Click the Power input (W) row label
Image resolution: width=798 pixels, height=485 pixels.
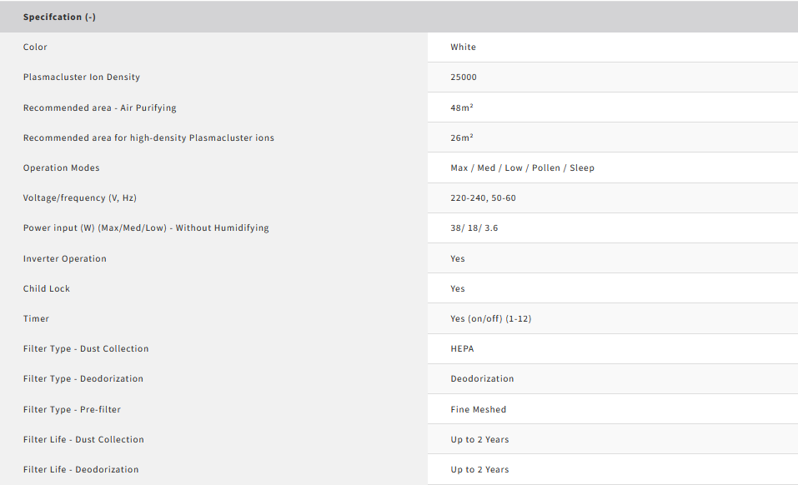point(146,228)
